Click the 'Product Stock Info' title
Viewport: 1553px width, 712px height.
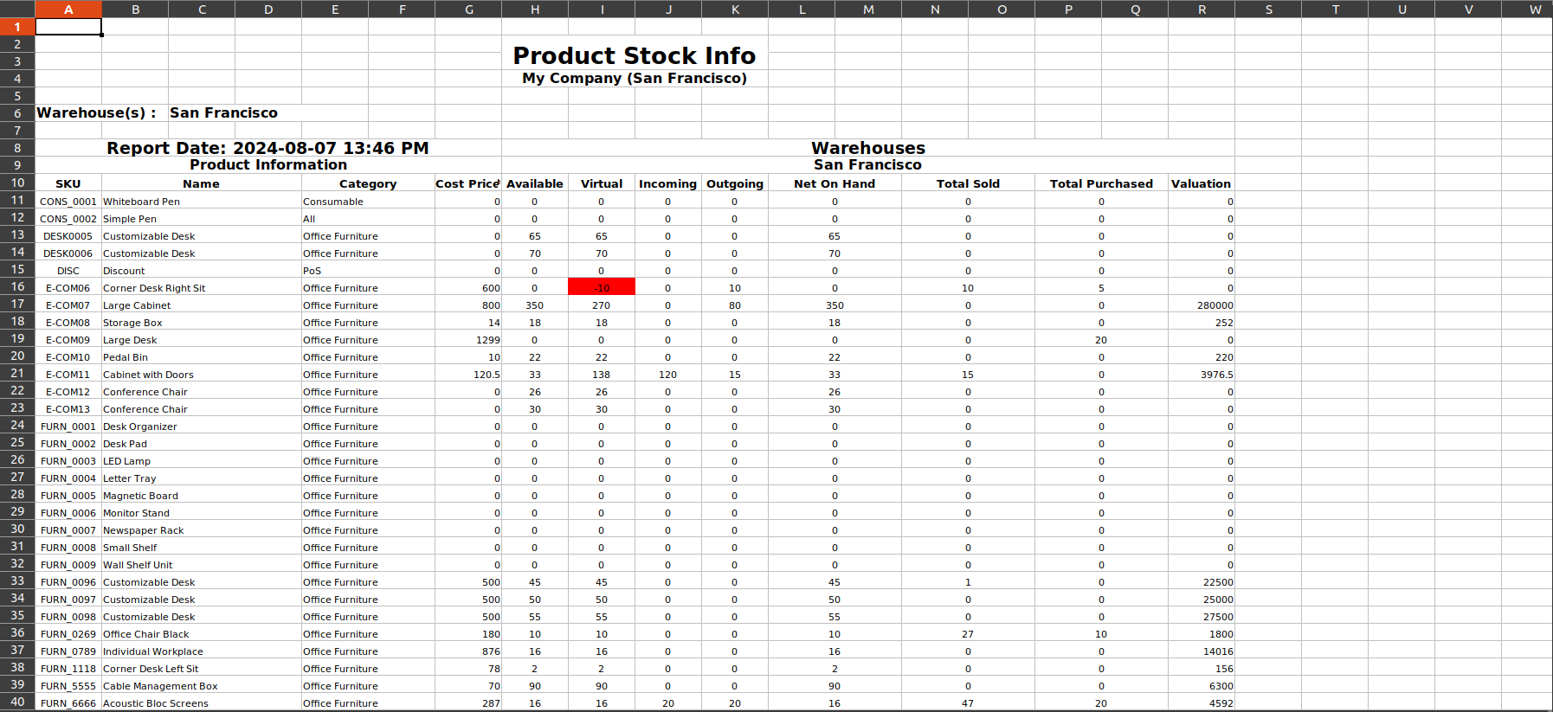tap(635, 55)
